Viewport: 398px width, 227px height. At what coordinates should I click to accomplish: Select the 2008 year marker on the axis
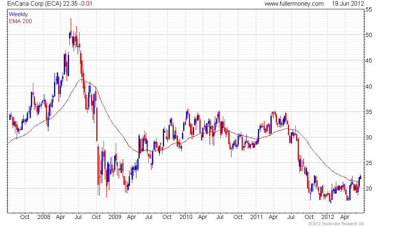44,217
